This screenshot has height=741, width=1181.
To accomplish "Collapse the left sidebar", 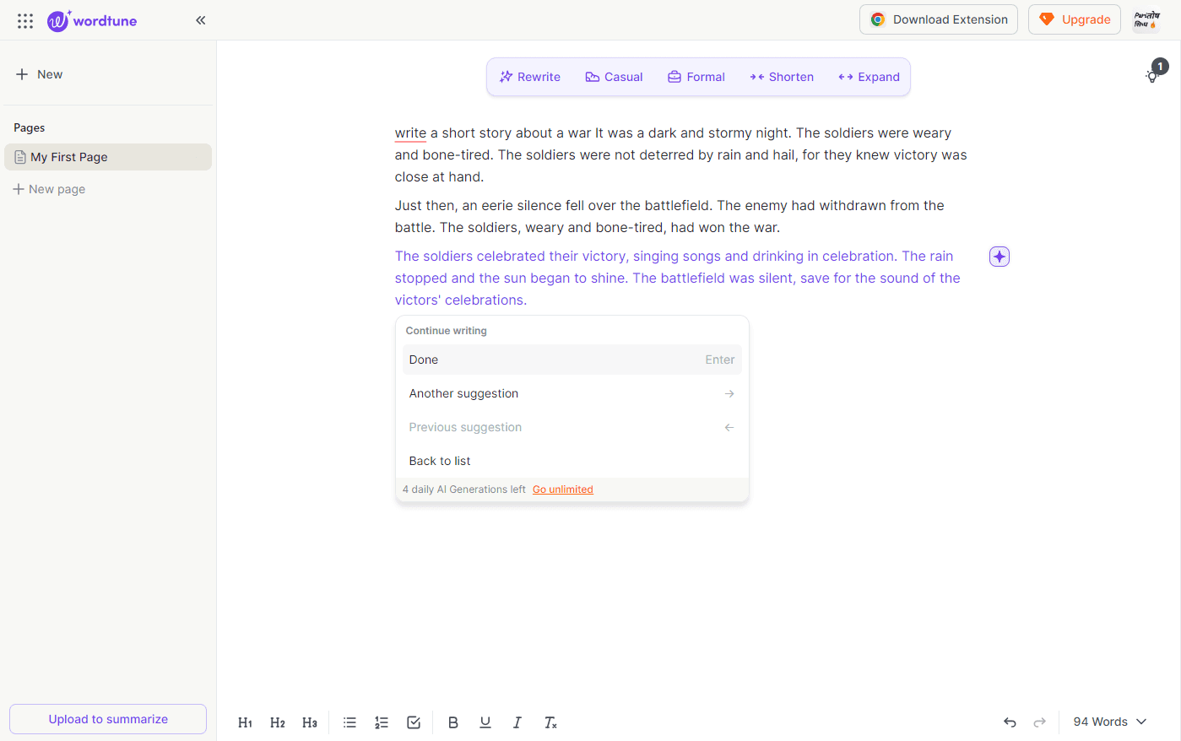I will tap(200, 19).
